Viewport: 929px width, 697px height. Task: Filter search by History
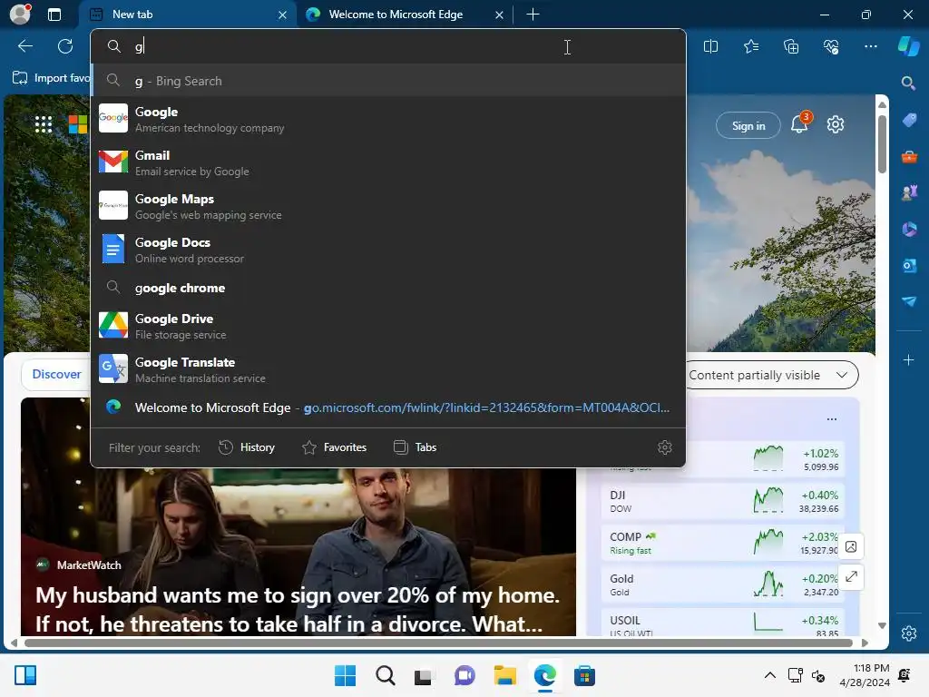(x=247, y=447)
